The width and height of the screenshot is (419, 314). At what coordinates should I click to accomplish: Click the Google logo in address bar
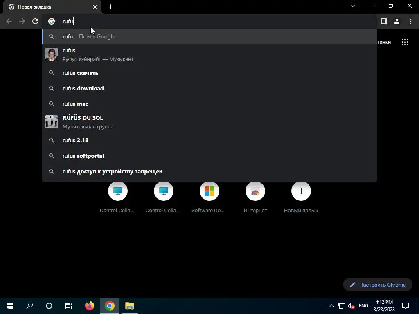point(52,21)
